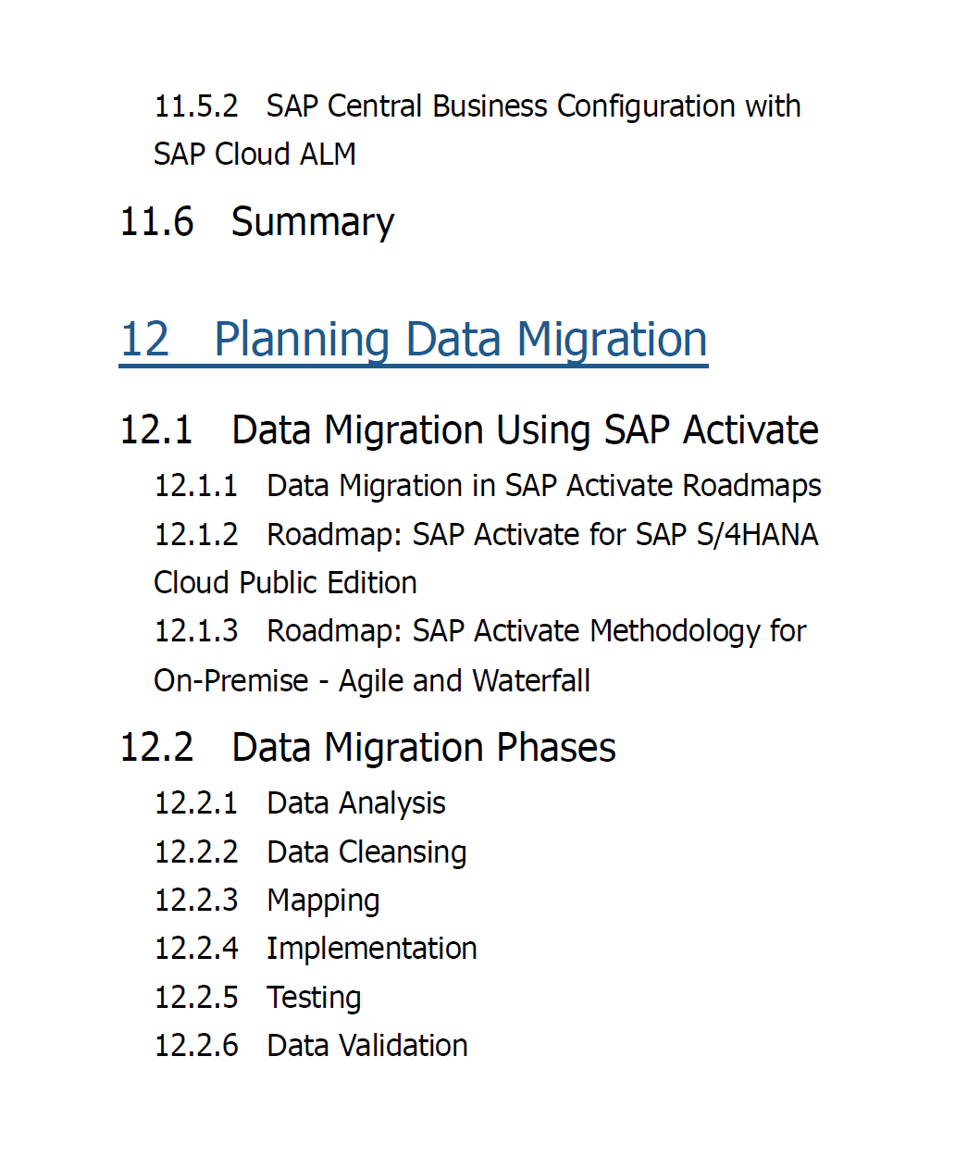
Task: Jump to 12.2 Data Migration Phases
Action: [x=368, y=748]
